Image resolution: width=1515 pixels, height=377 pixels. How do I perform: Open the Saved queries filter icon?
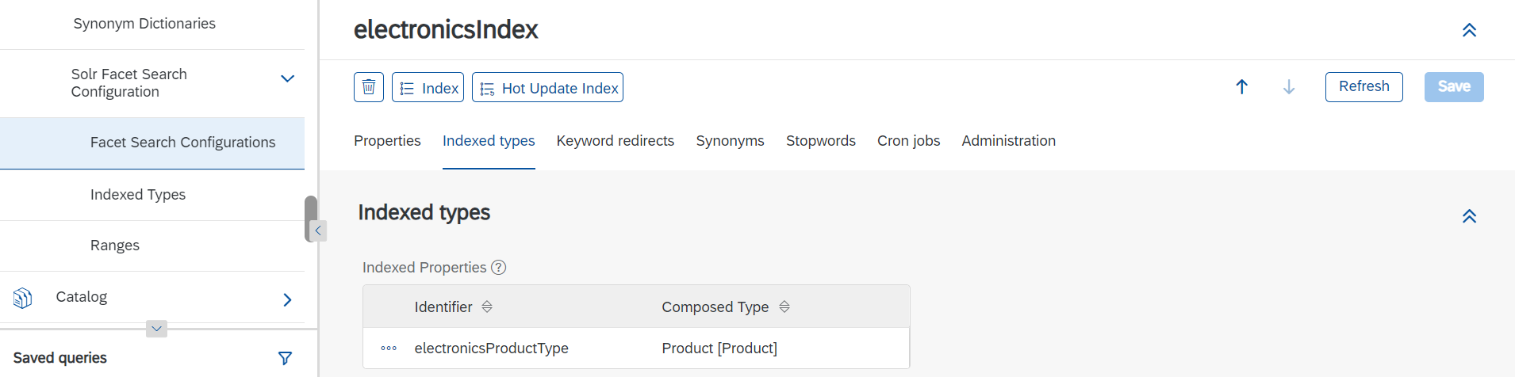point(286,358)
